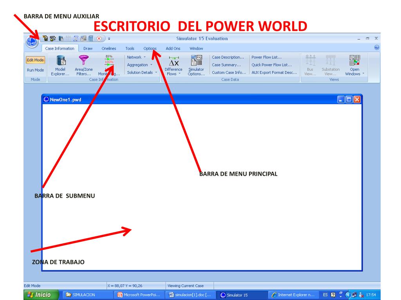Click the first quick access icon beside the globe

pos(45,39)
